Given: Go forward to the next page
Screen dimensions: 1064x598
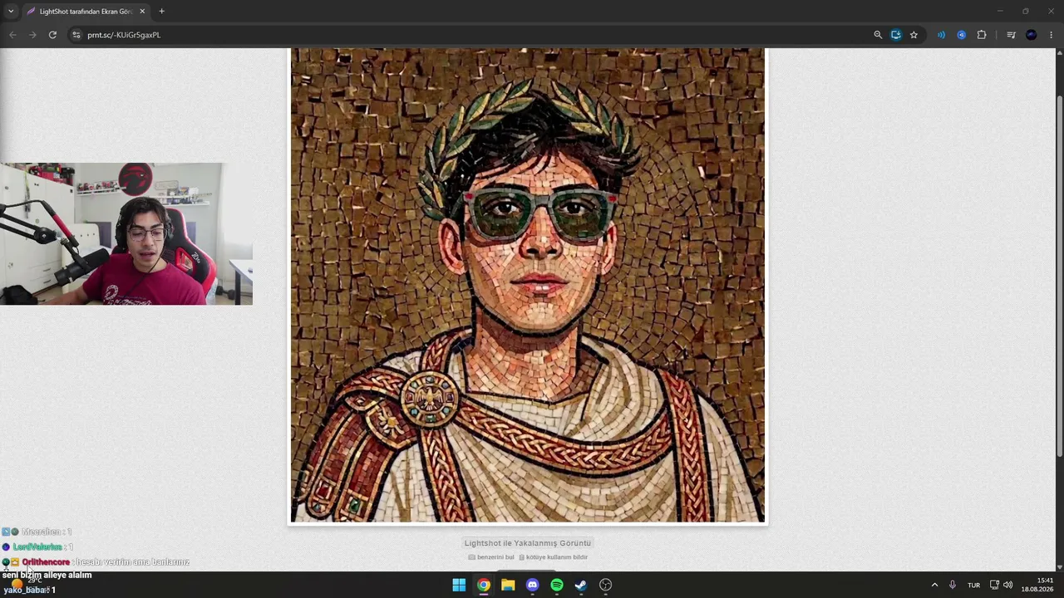Looking at the screenshot, I should coord(32,35).
